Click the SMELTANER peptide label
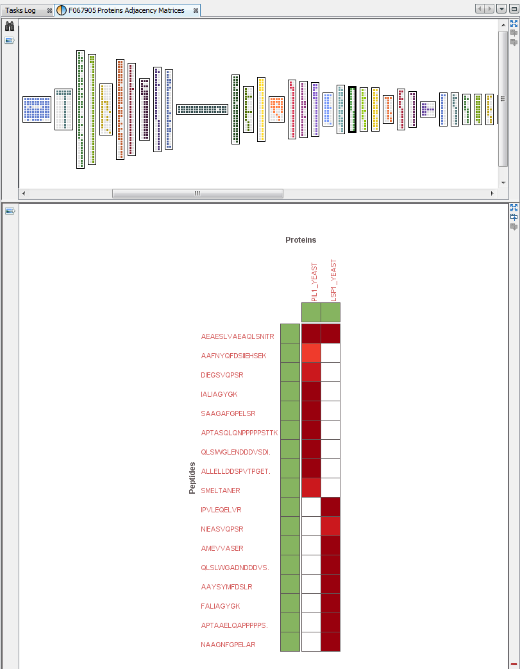The width and height of the screenshot is (520, 669). pyautogui.click(x=221, y=490)
